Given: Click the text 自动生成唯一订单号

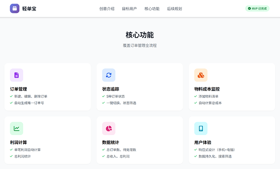Looking at the screenshot, I should coord(29,103).
